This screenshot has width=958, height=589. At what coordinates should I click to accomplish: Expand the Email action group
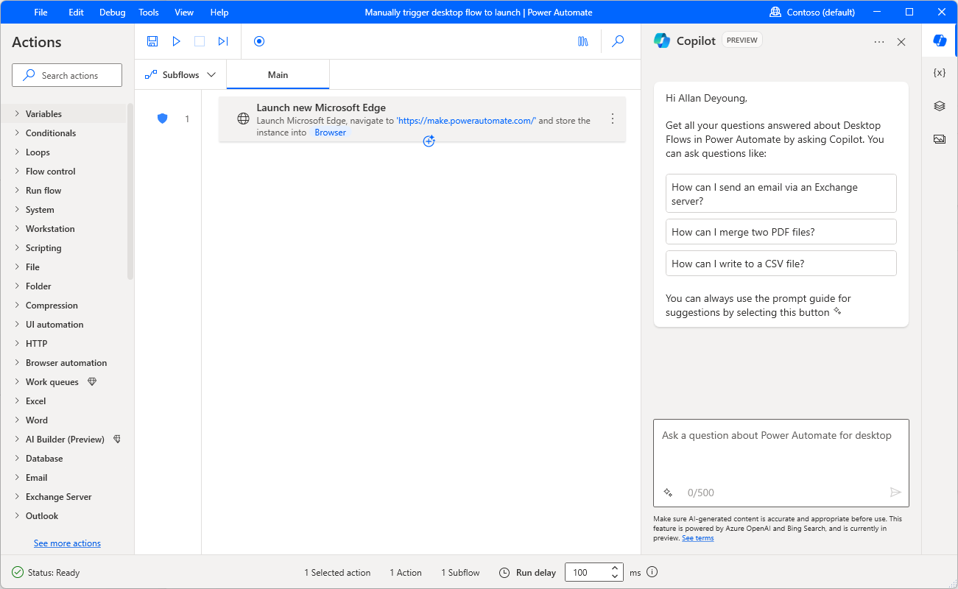click(x=17, y=477)
